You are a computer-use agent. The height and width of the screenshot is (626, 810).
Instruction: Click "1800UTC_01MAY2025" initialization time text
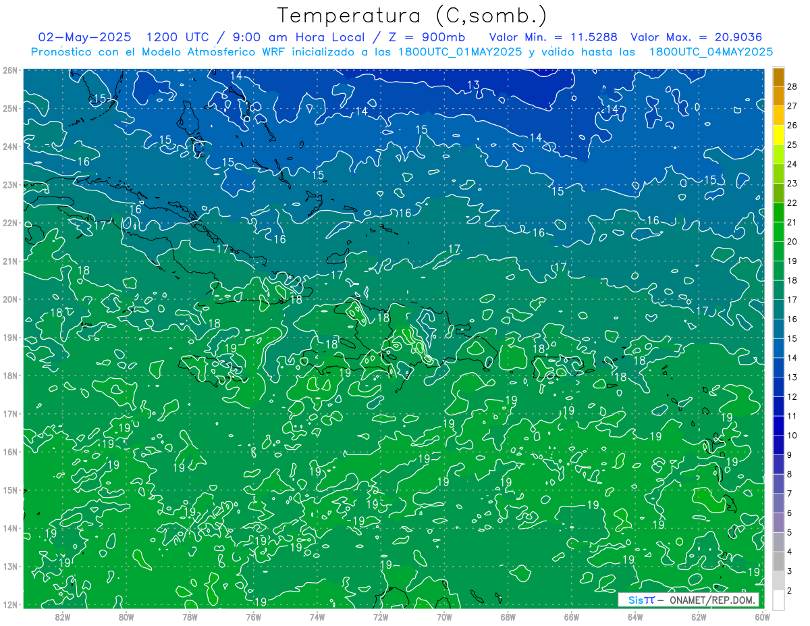(460, 52)
